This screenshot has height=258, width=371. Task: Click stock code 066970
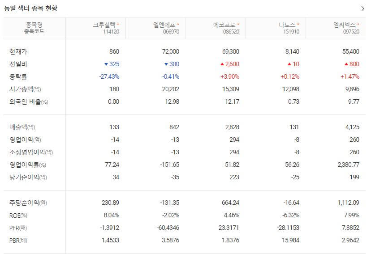[171, 32]
